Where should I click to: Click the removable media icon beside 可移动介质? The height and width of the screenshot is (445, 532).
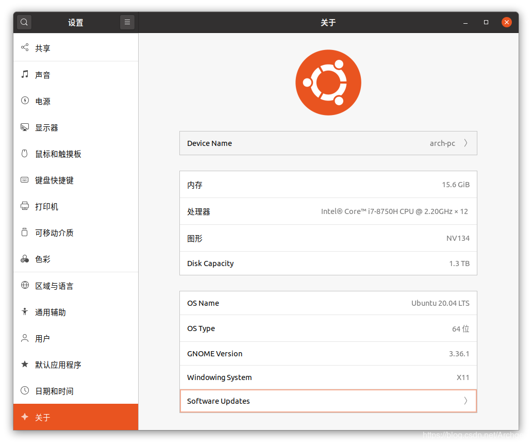pos(24,232)
